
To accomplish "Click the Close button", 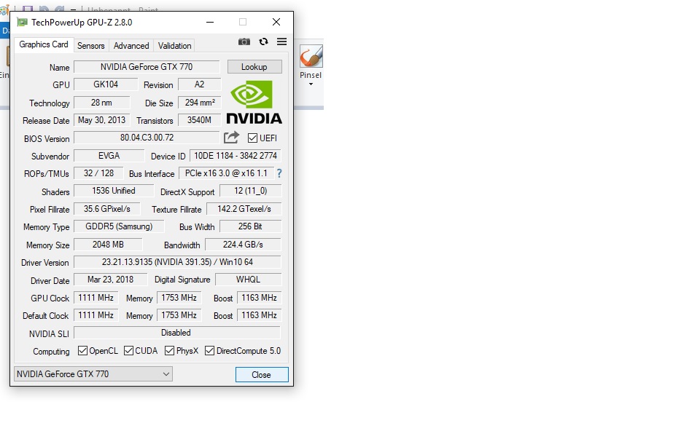I will 262,374.
